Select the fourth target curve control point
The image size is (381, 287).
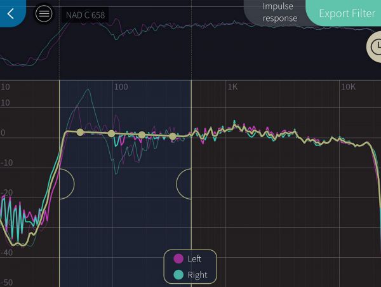[x=172, y=136]
